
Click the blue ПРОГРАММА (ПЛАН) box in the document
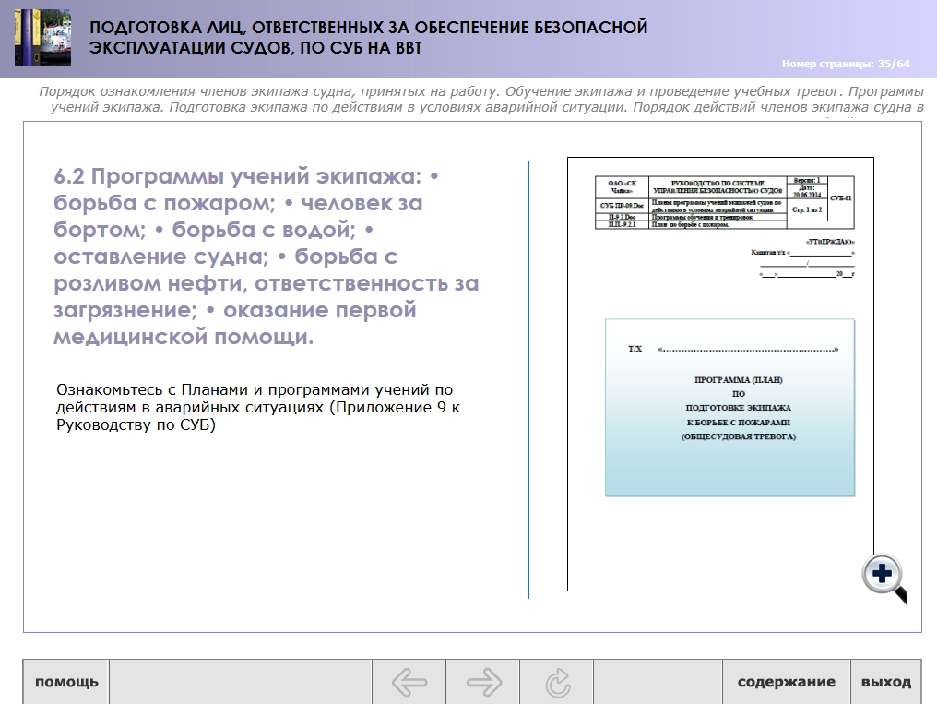[x=729, y=407]
